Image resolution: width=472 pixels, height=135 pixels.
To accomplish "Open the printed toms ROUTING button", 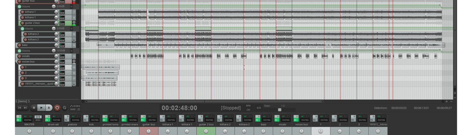I will coord(114,120).
